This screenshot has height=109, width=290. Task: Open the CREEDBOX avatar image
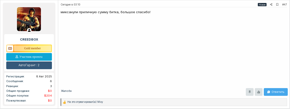(x=29, y=19)
